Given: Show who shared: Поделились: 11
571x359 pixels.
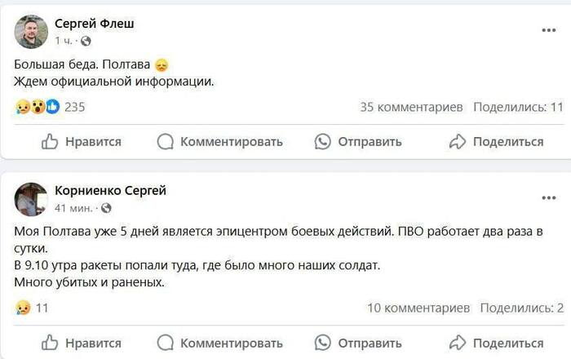Looking at the screenshot, I should click(x=518, y=106).
